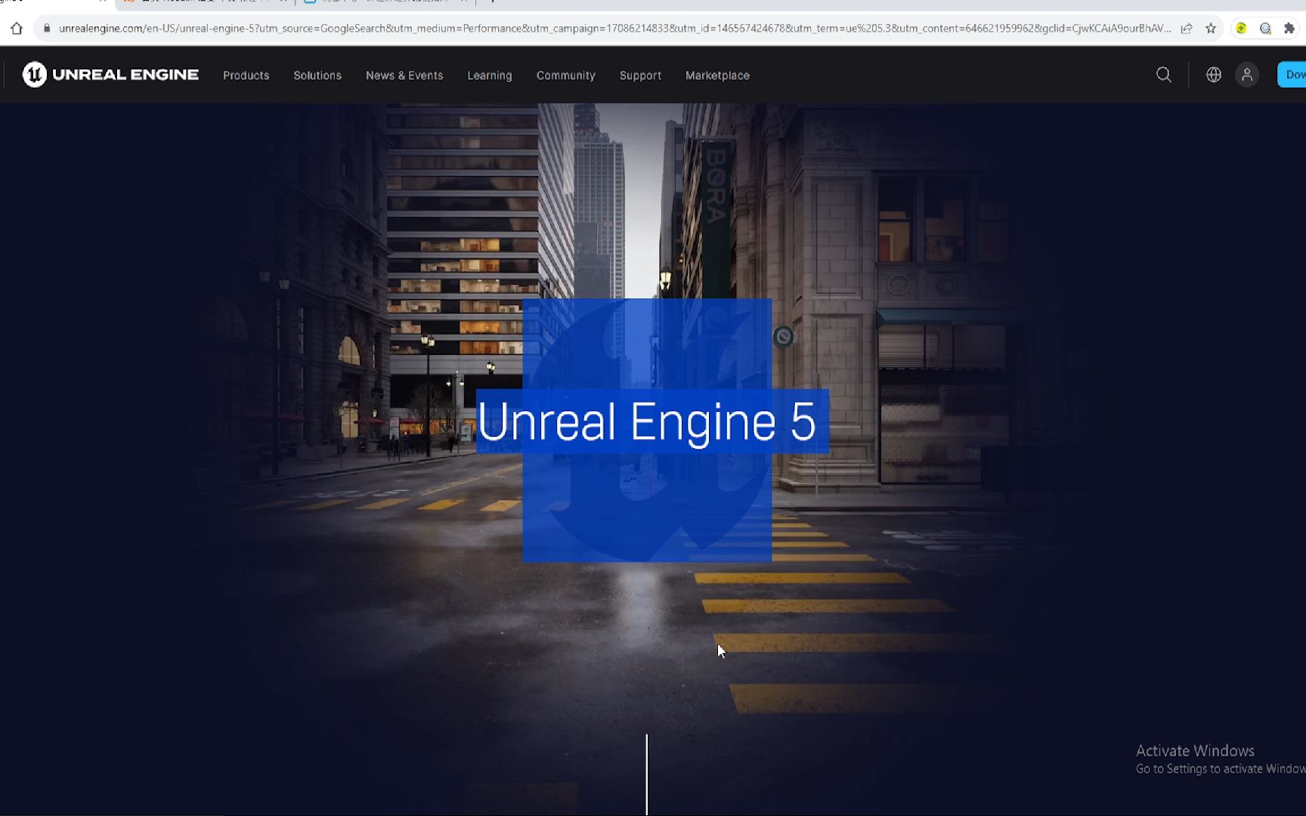Open the yellow-green browser extension icon
This screenshot has width=1306, height=816.
pos(1241,29)
